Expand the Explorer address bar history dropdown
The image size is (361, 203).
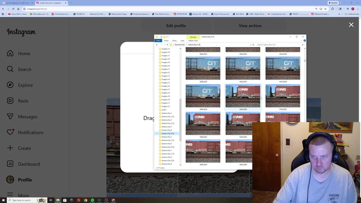[x=250, y=45]
